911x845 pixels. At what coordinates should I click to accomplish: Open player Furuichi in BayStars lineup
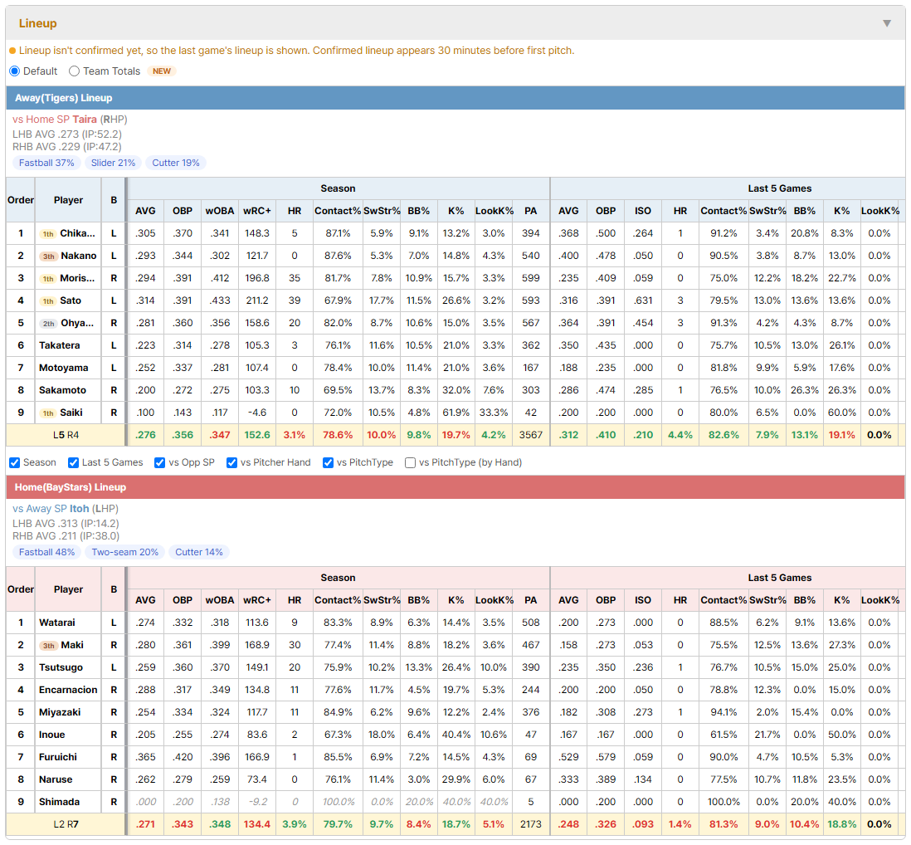57,757
